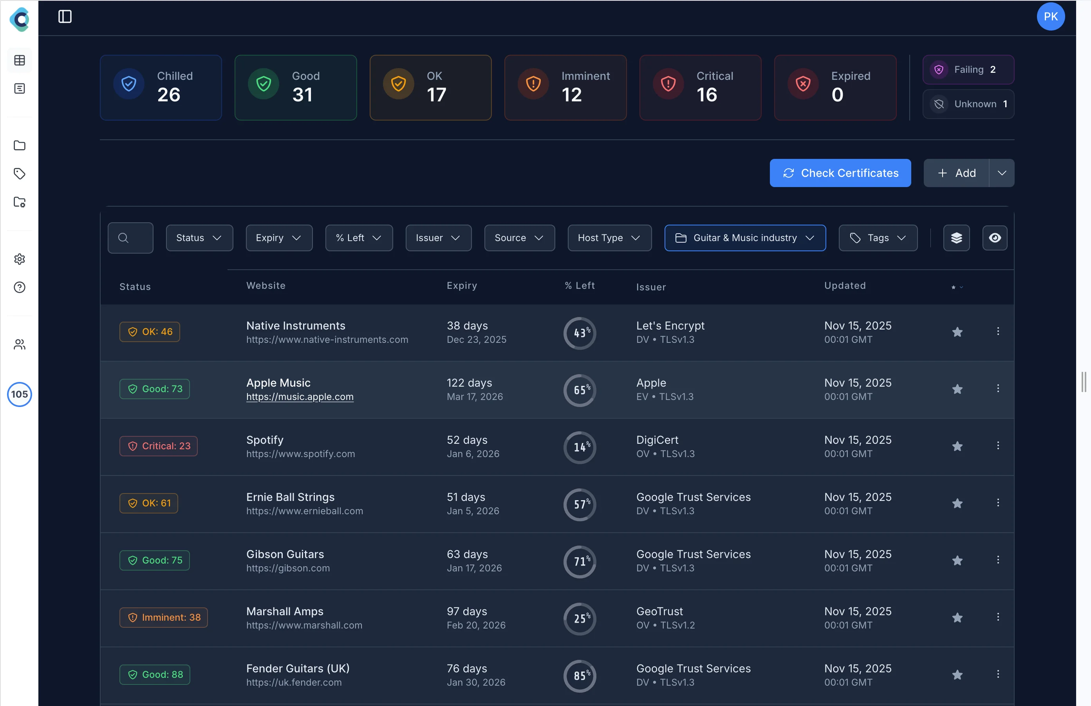The height and width of the screenshot is (706, 1091).
Task: Click the 25% progress ring for Marshall Amps
Action: (x=580, y=619)
